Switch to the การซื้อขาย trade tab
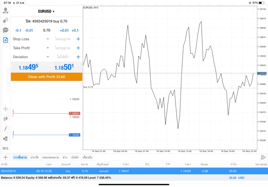 [x=20, y=157]
